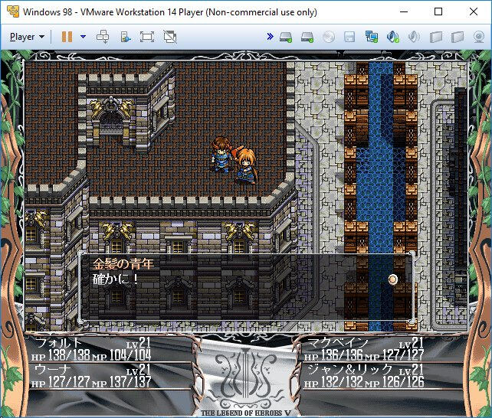The image size is (492, 418).
Task: Send Ctrl+Alt+Del to the guest
Action: point(103,37)
